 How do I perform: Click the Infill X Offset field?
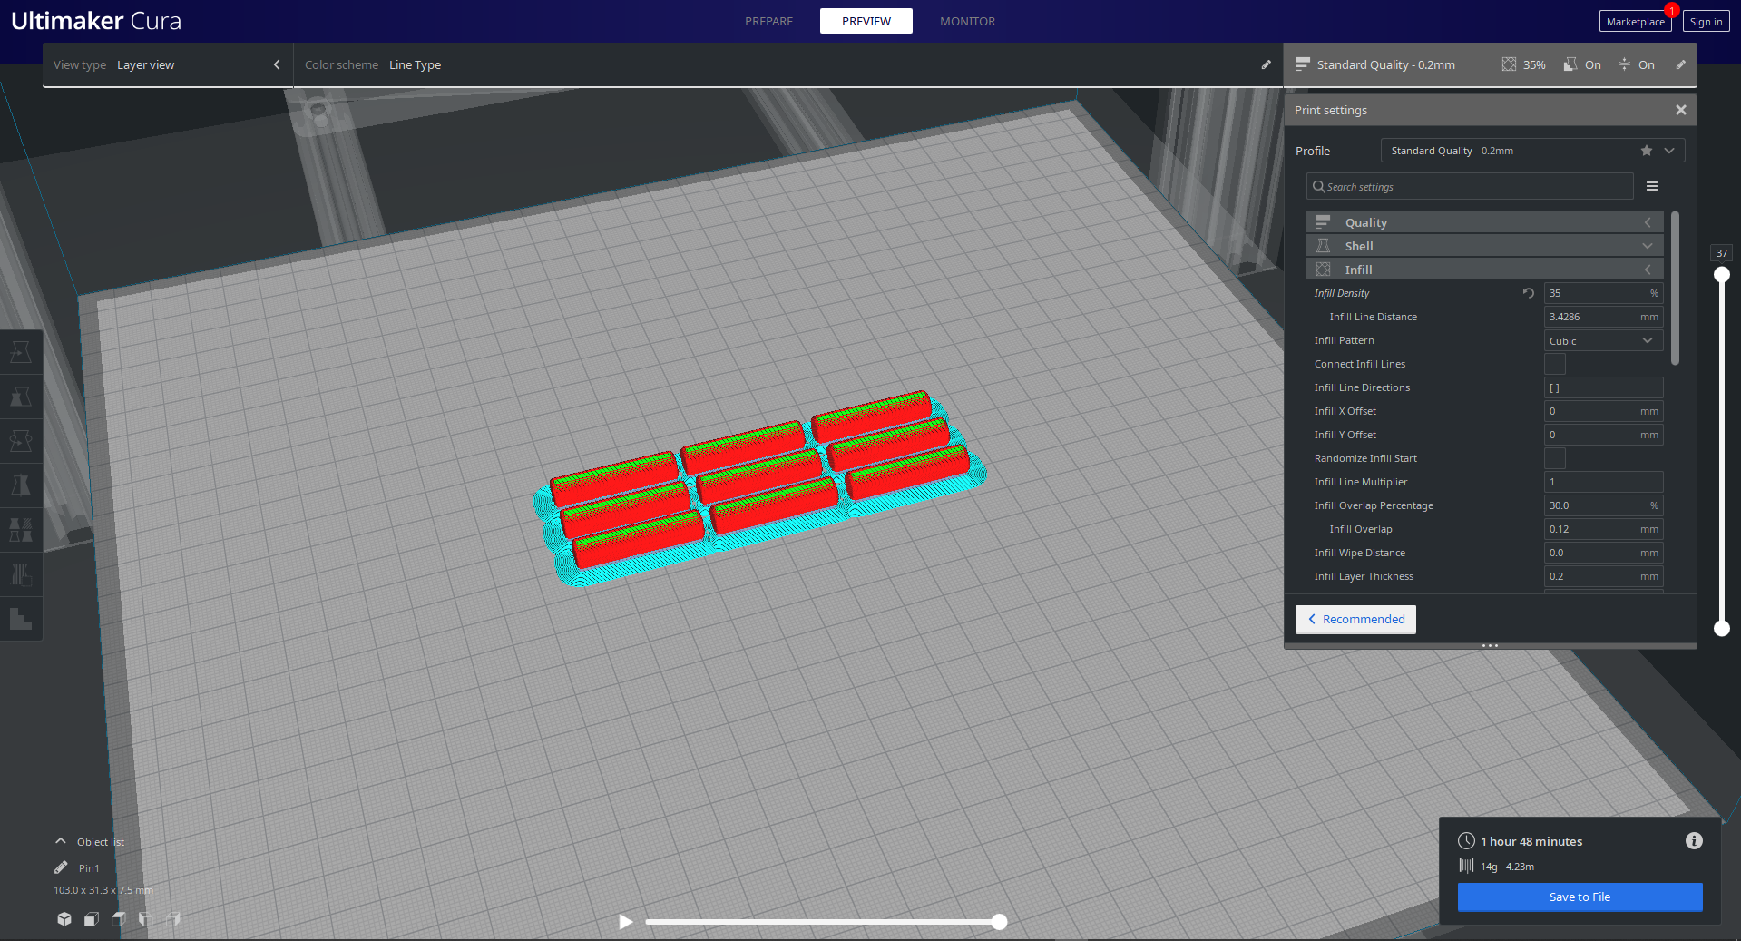1603,411
